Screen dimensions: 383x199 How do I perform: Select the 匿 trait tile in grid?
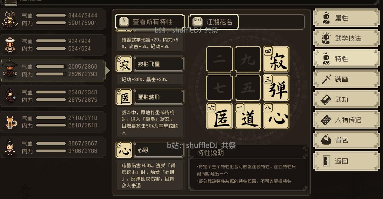click(x=220, y=116)
